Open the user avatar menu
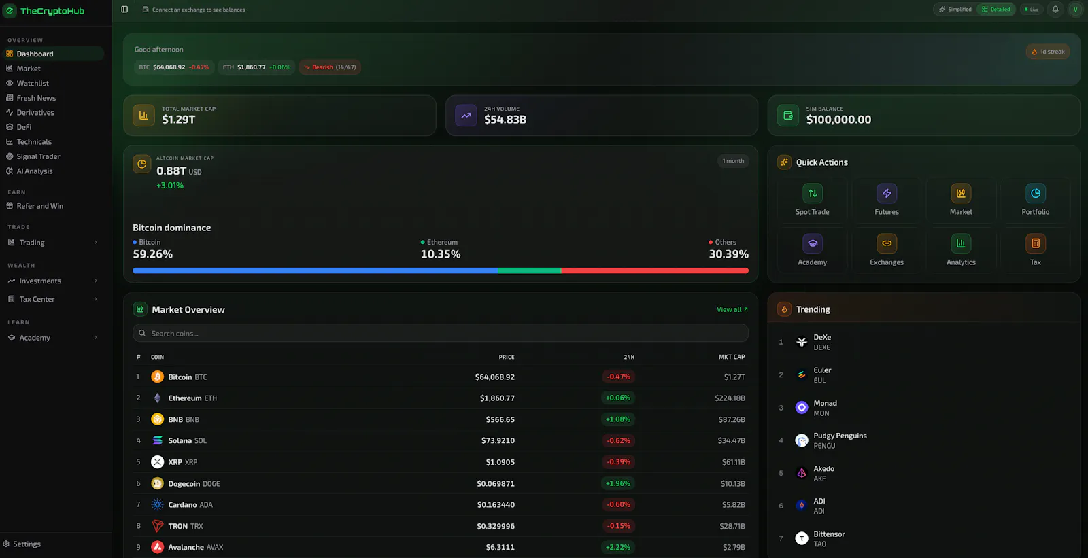 coord(1075,10)
